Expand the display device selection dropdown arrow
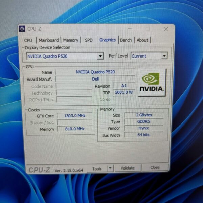This screenshot has height=203, width=203. (x=100, y=56)
